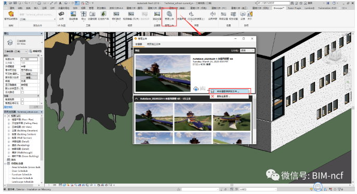Click the 视图比例 1:100 scale field
The width and height of the screenshot is (357, 194).
point(30,59)
